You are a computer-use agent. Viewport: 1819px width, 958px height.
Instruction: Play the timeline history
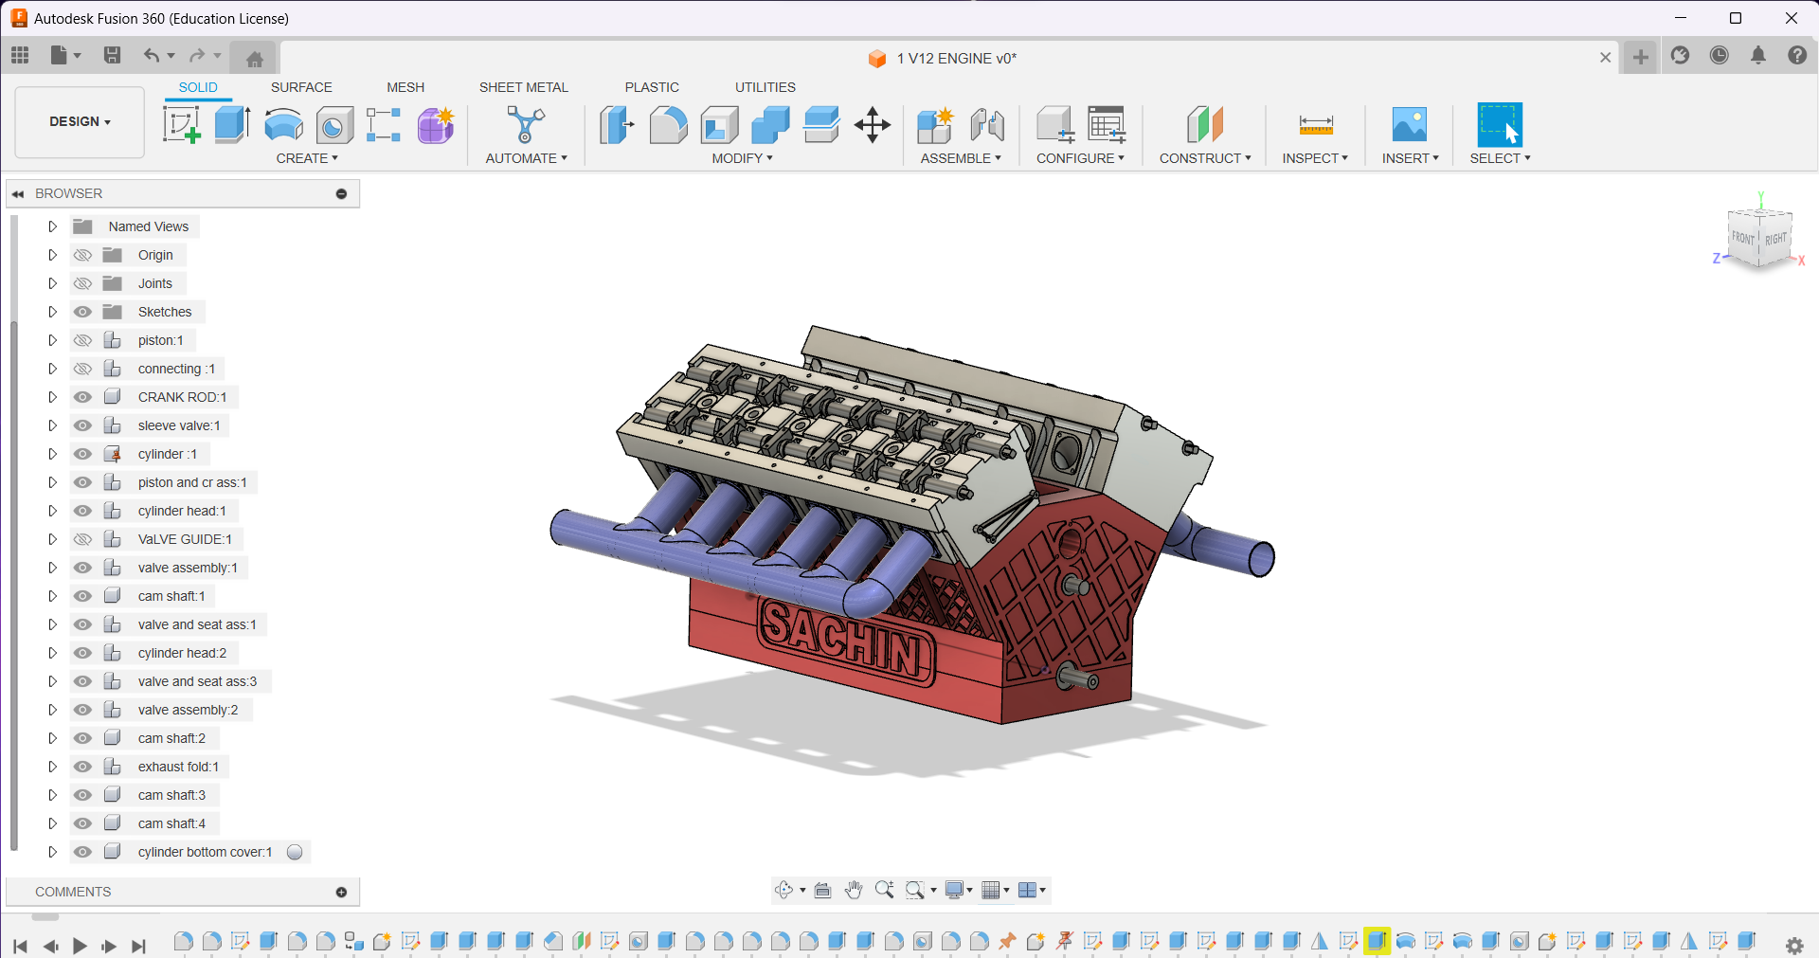click(80, 946)
